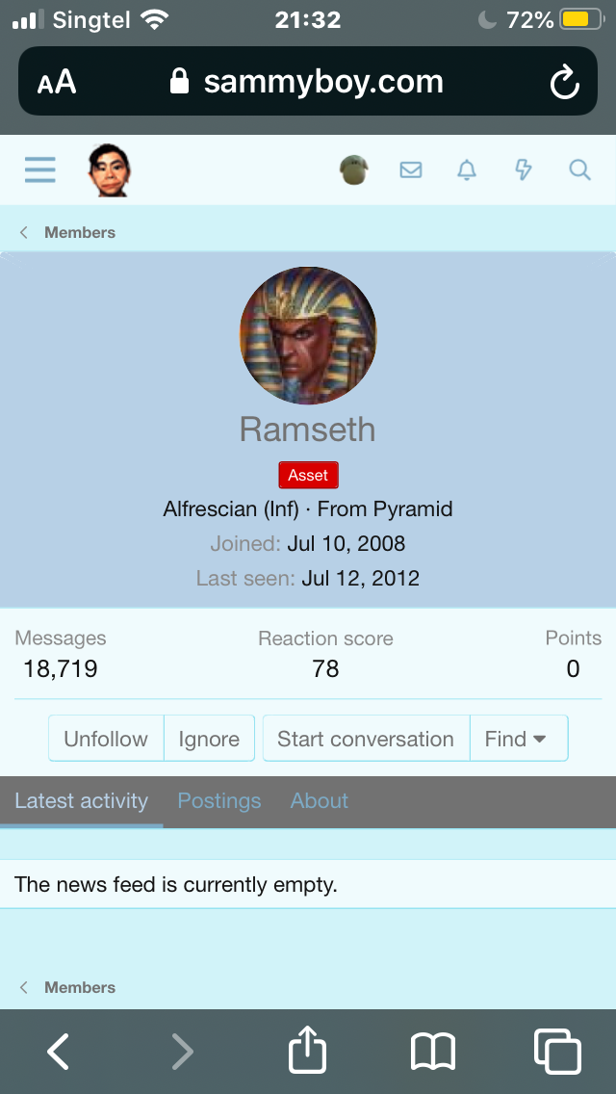616x1094 pixels.
Task: Toggle following with Unfollow button
Action: (106, 739)
